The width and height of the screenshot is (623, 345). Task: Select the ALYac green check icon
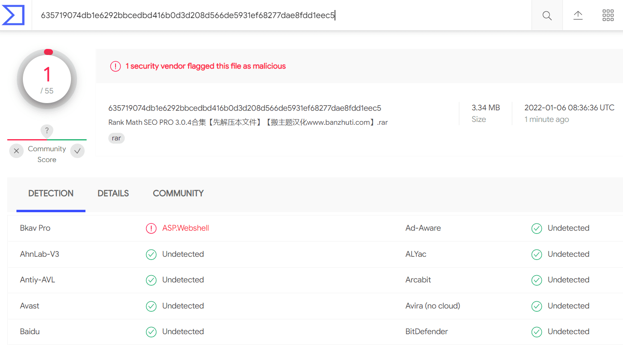[537, 254]
